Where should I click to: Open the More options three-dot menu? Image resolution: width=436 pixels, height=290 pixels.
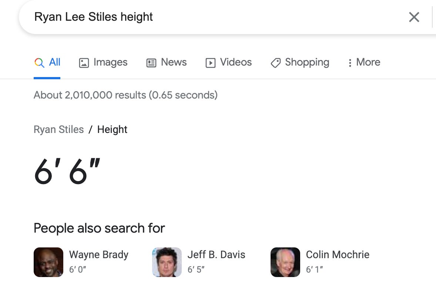(x=350, y=63)
